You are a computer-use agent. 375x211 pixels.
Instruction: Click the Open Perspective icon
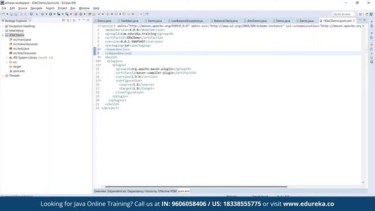pyautogui.click(x=360, y=14)
